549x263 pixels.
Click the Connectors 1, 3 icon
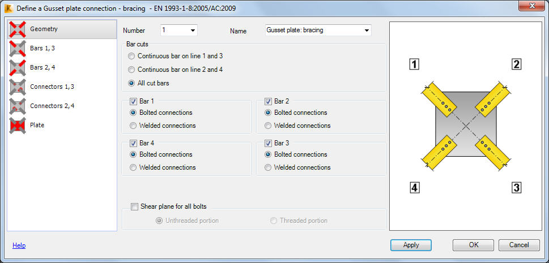point(18,87)
